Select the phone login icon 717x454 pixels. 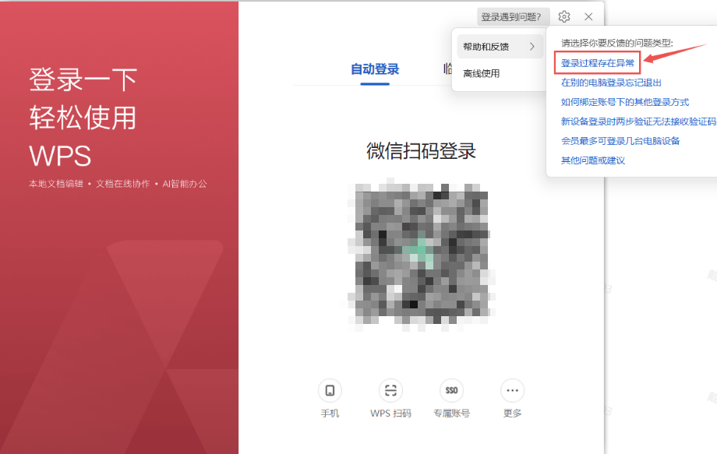330,390
